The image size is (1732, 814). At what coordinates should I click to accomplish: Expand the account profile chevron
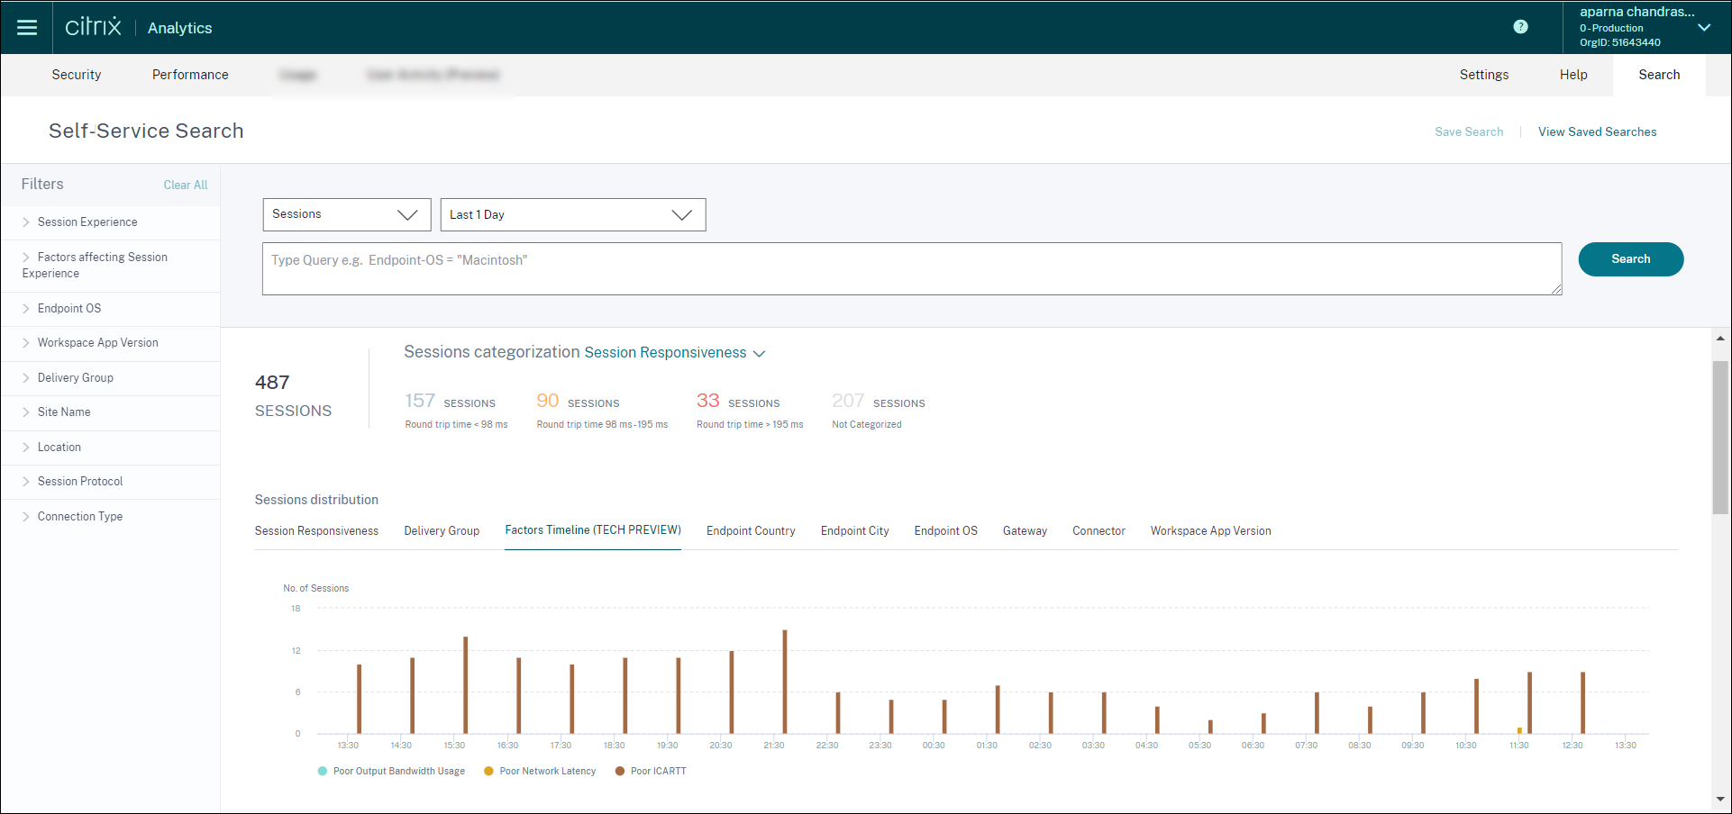coord(1704,27)
